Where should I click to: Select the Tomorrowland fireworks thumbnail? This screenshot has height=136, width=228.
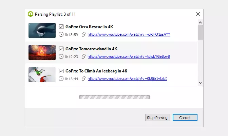tap(42, 52)
